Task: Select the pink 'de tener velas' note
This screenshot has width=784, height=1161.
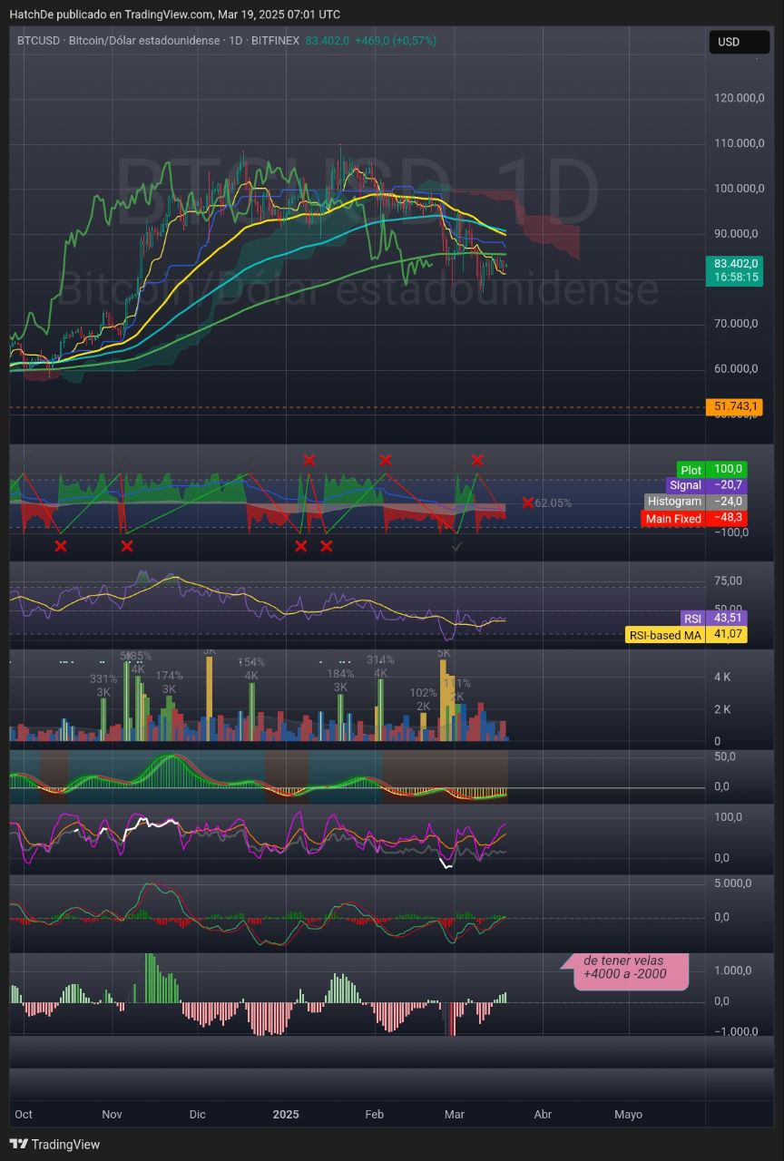Action: pos(625,967)
